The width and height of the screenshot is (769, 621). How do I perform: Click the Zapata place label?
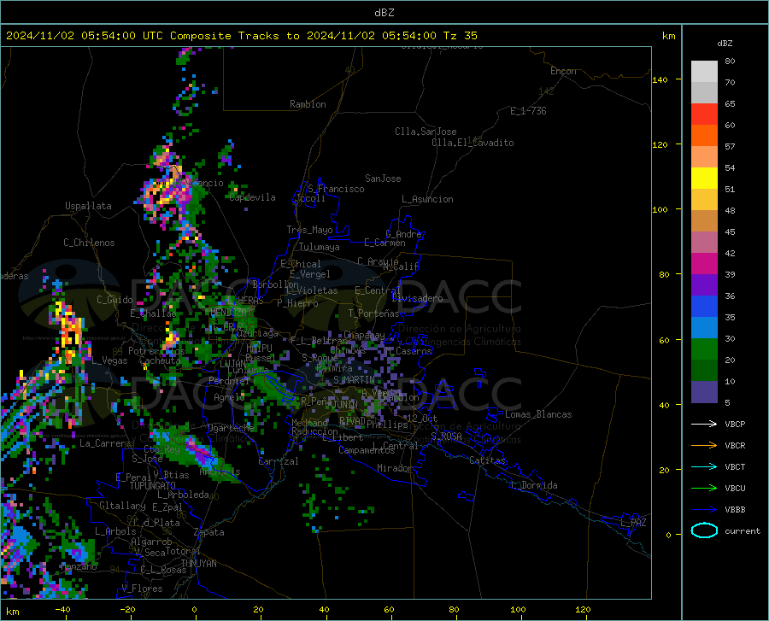(x=209, y=532)
